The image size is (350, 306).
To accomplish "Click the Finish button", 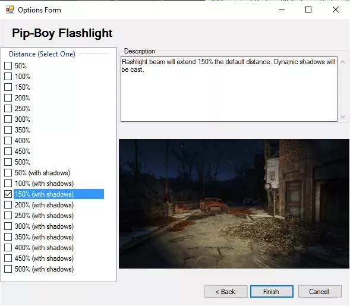I will click(x=272, y=292).
